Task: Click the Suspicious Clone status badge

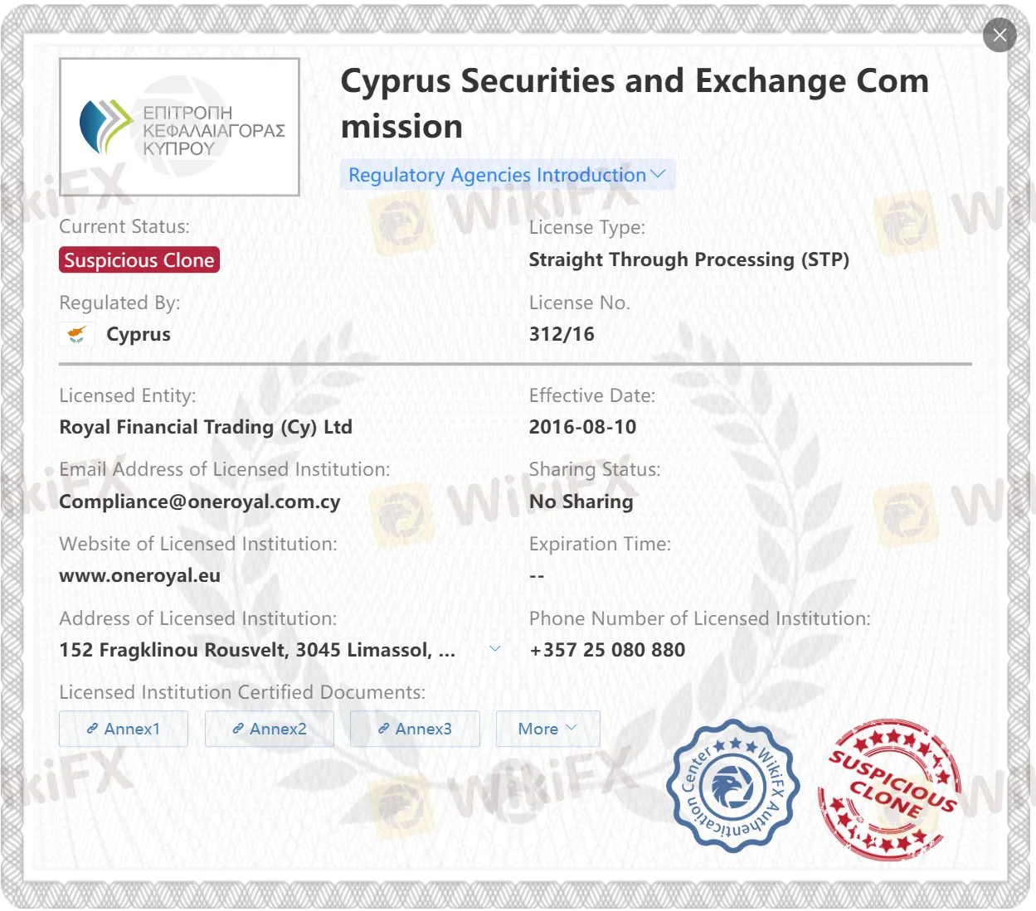Action: click(x=139, y=259)
